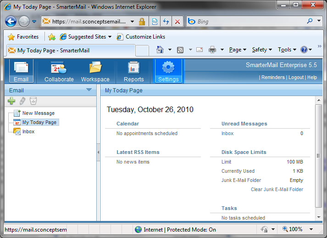Viewport: 327px width, 238px height.
Task: Click the printer icon in command bar
Action: point(212,50)
